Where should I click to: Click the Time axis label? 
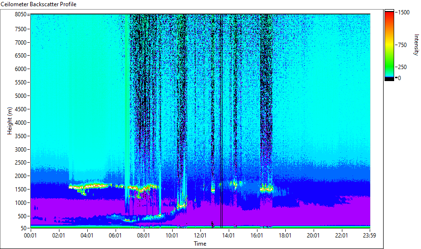pos(200,244)
